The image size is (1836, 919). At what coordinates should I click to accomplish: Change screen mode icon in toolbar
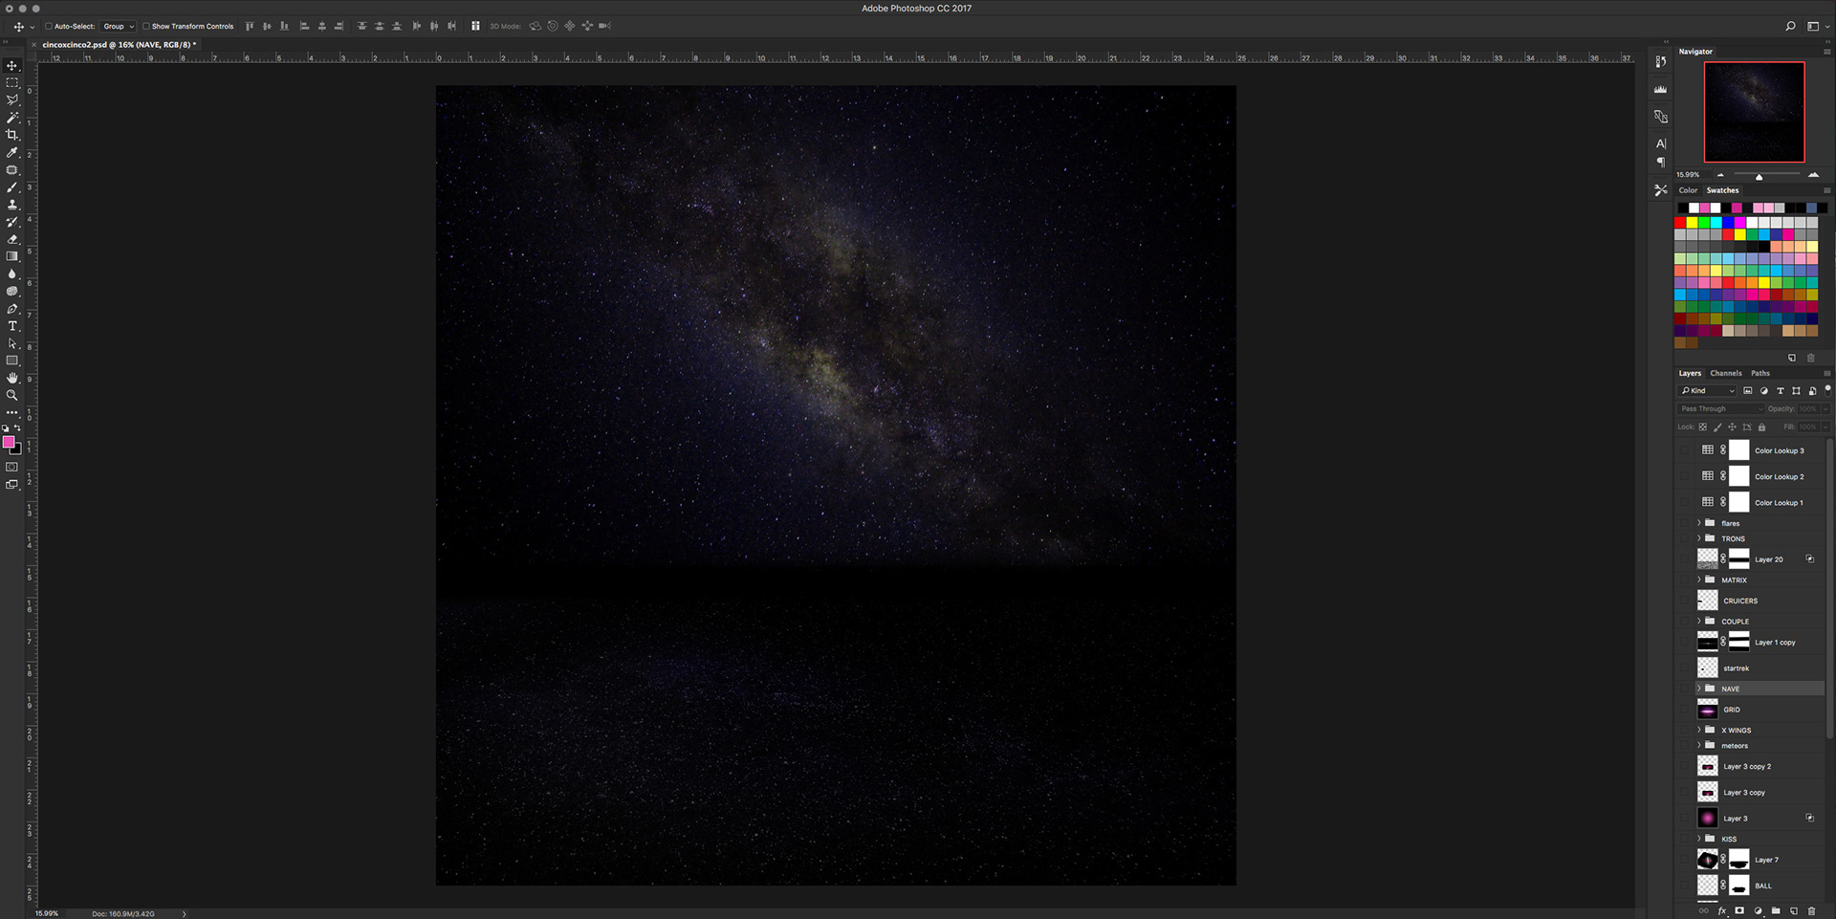(x=12, y=485)
